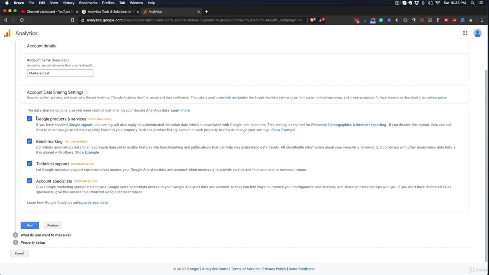Click Show Example under Benchmarking
Screen dimensions: 489x275
[87, 152]
